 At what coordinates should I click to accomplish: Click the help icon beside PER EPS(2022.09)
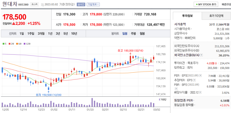(x=200, y=76)
